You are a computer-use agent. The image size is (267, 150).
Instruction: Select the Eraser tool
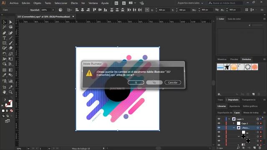[x=10, y=48]
